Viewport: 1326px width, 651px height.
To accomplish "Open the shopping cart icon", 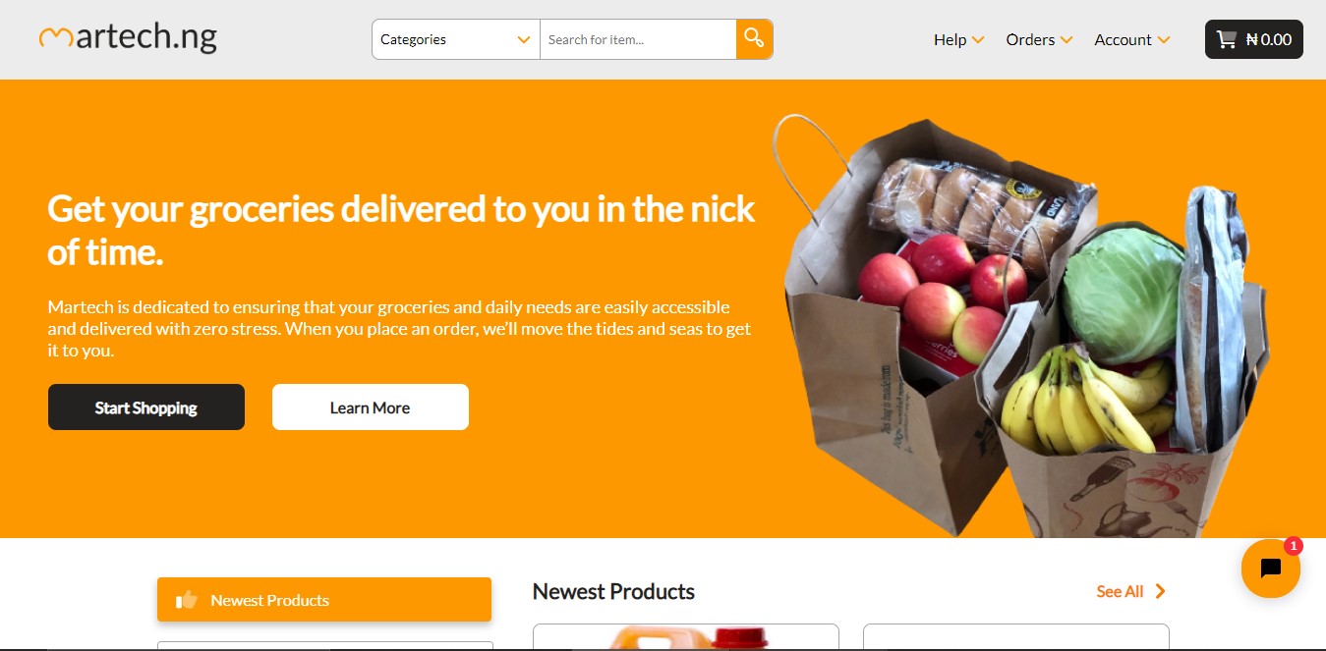I will pos(1226,39).
